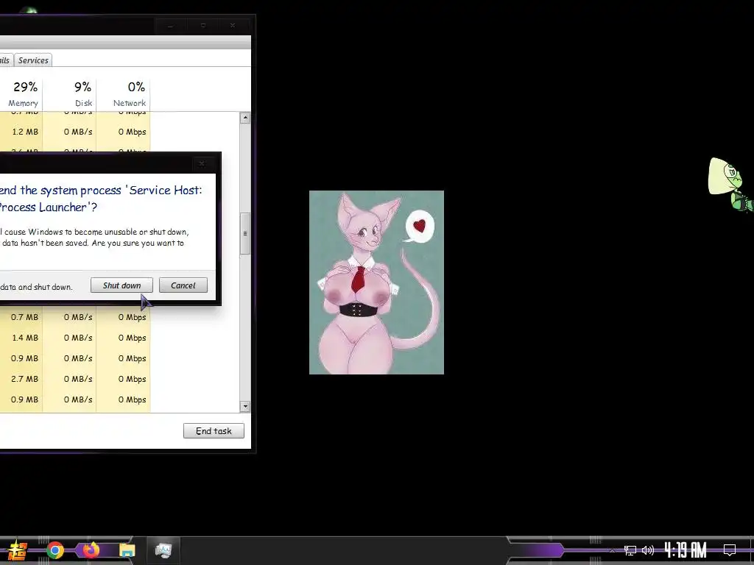Switch to the partly hidden Details tab
Screen dimensions: 754x565
(x=5, y=60)
